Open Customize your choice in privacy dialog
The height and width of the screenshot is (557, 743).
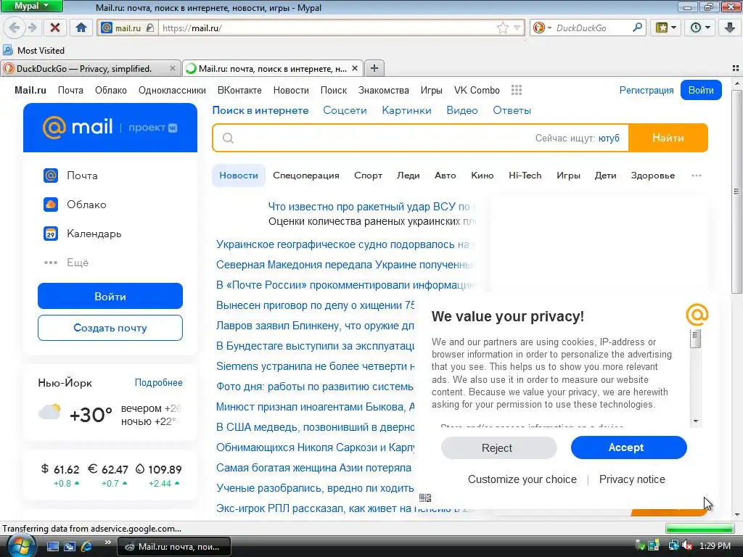coord(522,479)
